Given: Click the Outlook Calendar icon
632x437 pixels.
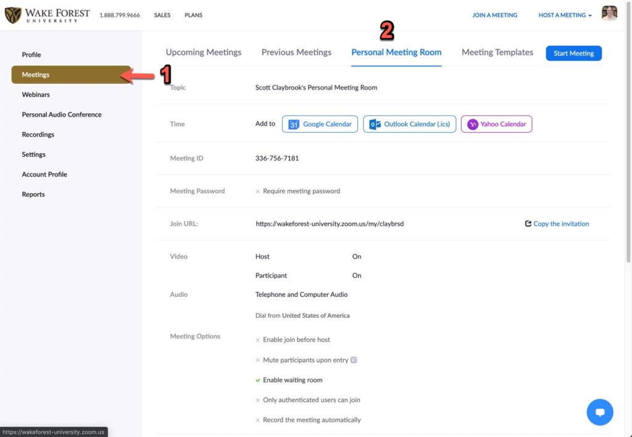Looking at the screenshot, I should pyautogui.click(x=374, y=124).
